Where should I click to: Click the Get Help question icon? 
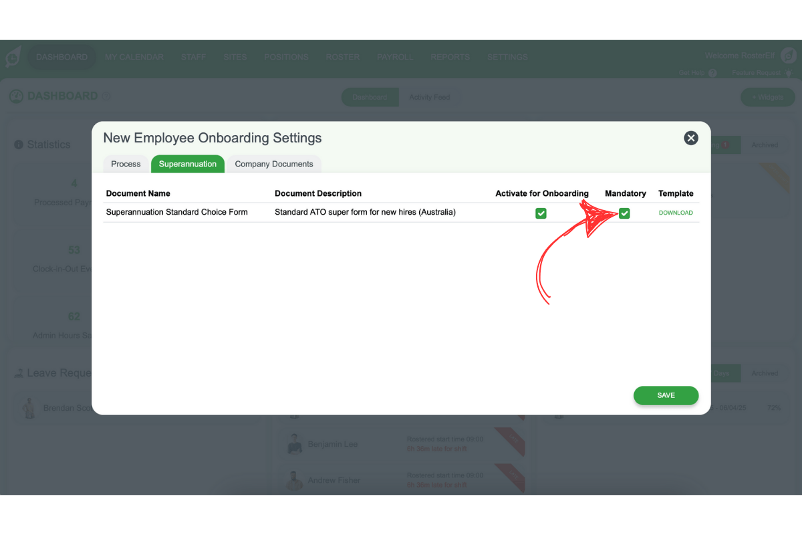(712, 73)
